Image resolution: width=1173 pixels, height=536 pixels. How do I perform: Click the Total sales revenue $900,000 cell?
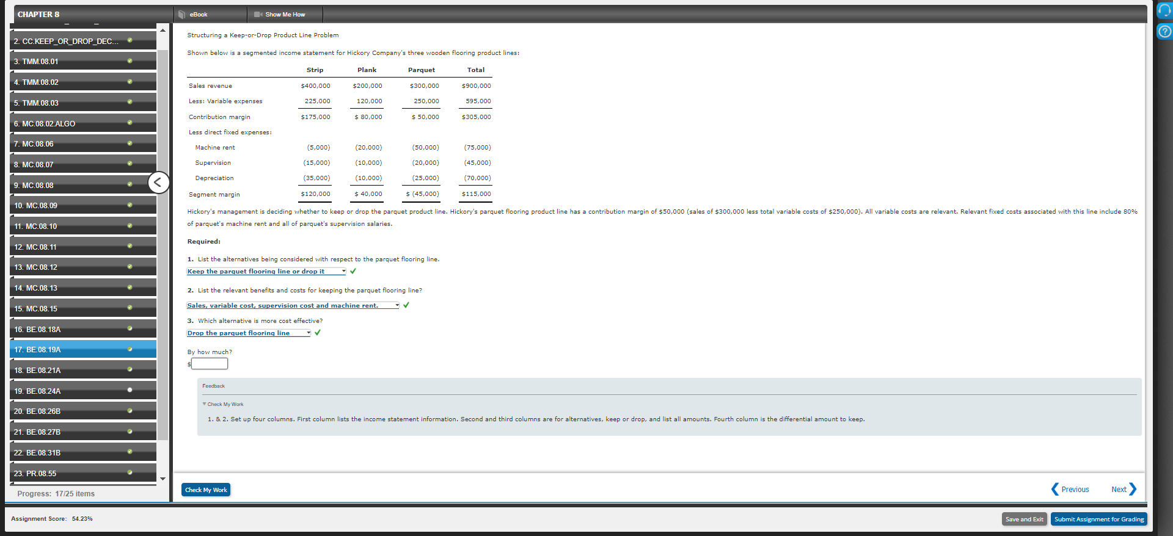pyautogui.click(x=476, y=85)
